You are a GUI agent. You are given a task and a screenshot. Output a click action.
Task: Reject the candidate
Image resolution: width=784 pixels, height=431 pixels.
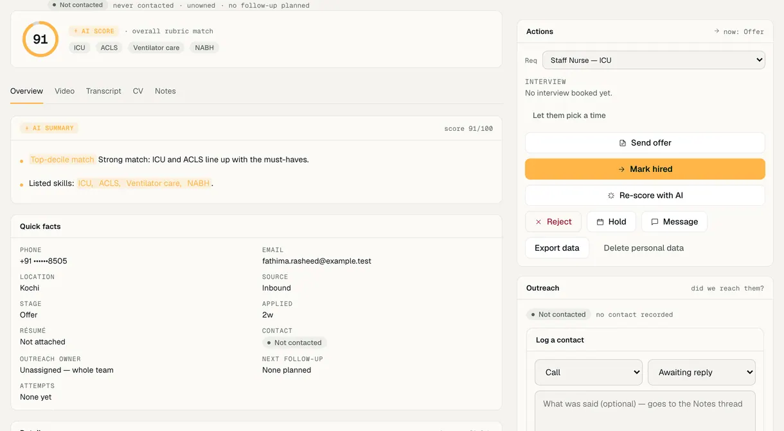pos(553,222)
